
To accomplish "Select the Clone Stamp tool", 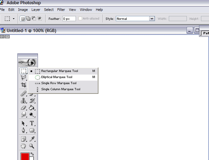I will (x=24, y=100).
